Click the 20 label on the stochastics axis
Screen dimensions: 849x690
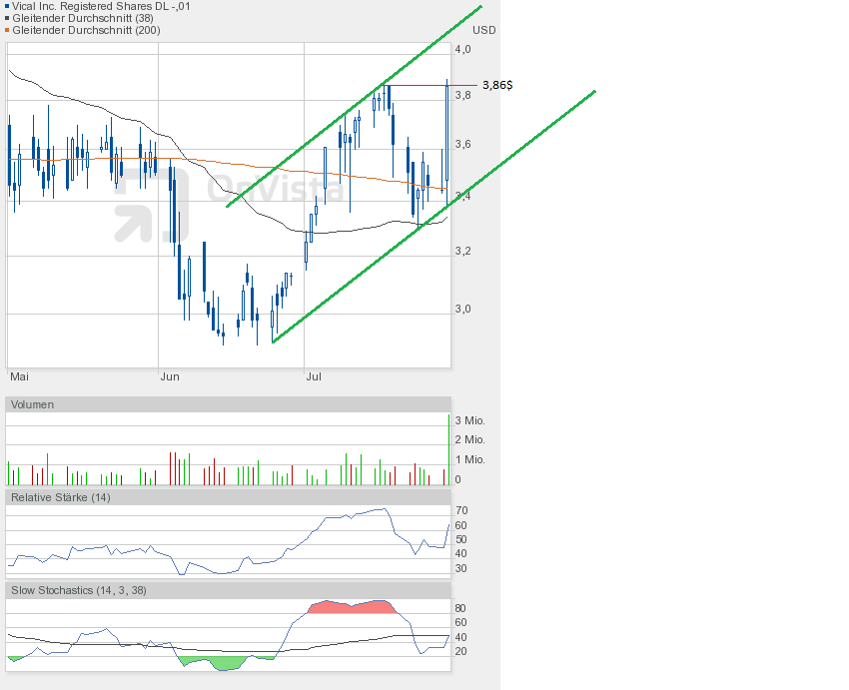pos(460,652)
